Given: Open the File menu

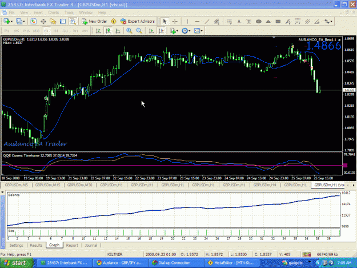Looking at the screenshot, I should point(11,13).
